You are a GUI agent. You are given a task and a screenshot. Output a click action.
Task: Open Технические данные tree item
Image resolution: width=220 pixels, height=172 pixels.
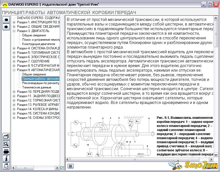(x=37, y=87)
